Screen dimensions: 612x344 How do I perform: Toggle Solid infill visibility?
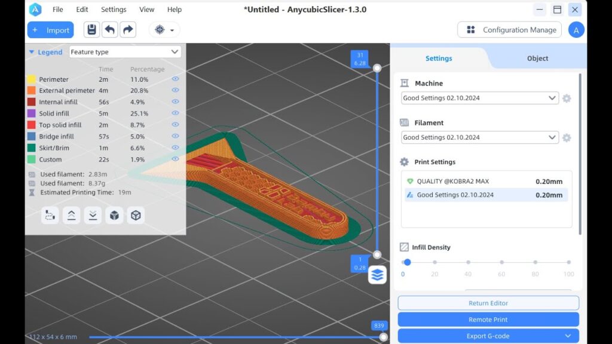coord(175,113)
